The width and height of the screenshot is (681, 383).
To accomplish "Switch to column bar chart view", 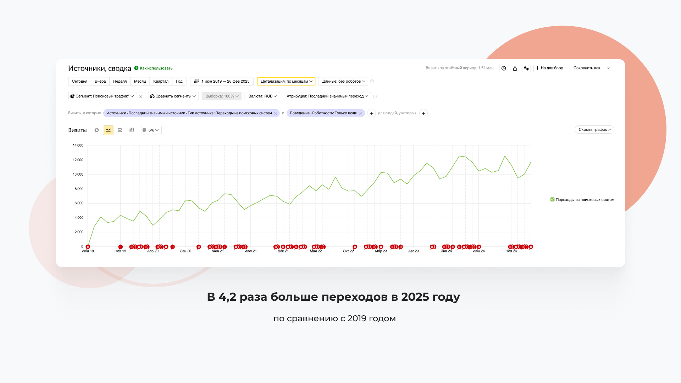I will point(132,130).
